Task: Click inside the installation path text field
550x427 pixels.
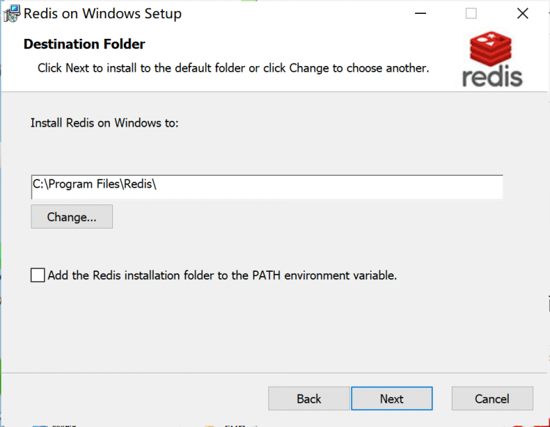Action: pos(330,186)
